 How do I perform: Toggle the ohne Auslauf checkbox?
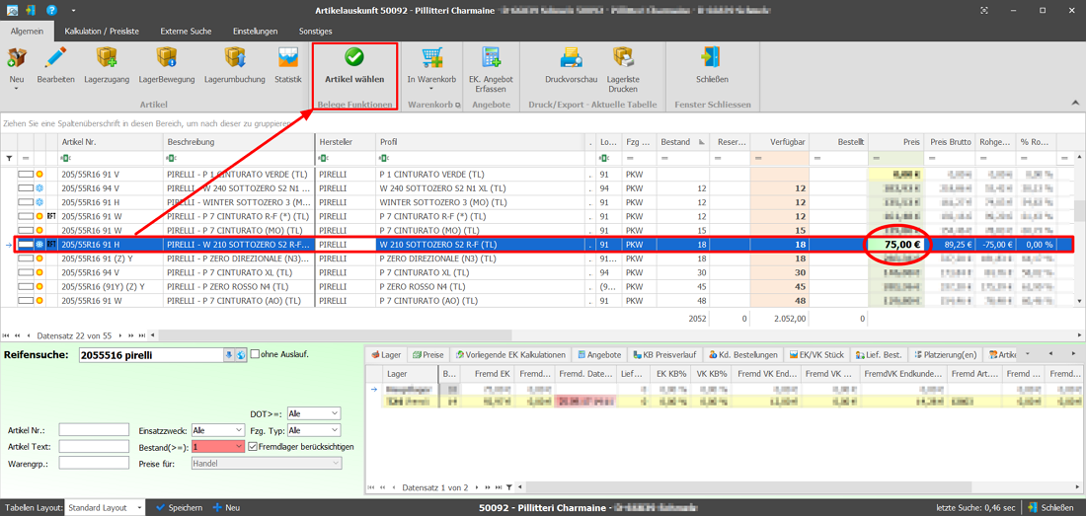point(254,354)
